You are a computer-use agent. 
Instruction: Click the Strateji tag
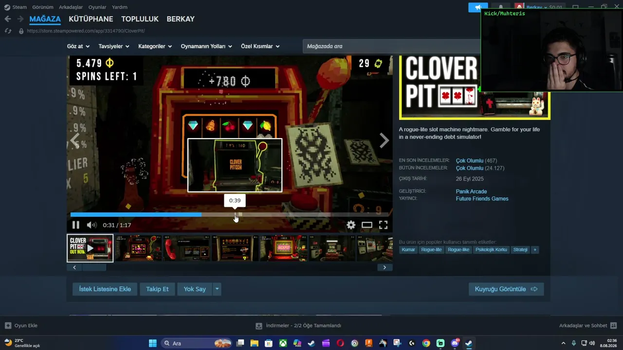520,250
